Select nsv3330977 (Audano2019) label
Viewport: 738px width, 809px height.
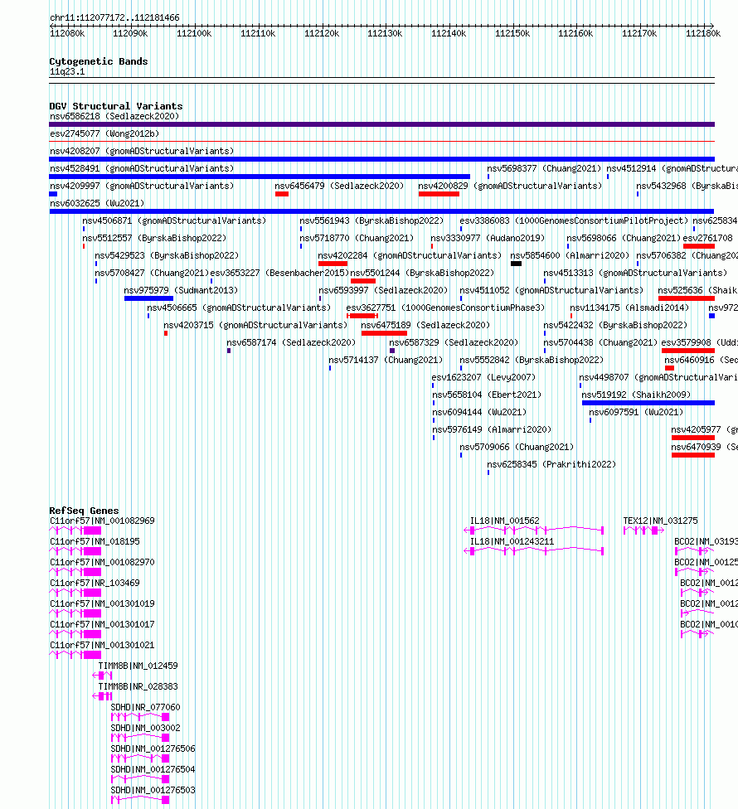[488, 238]
